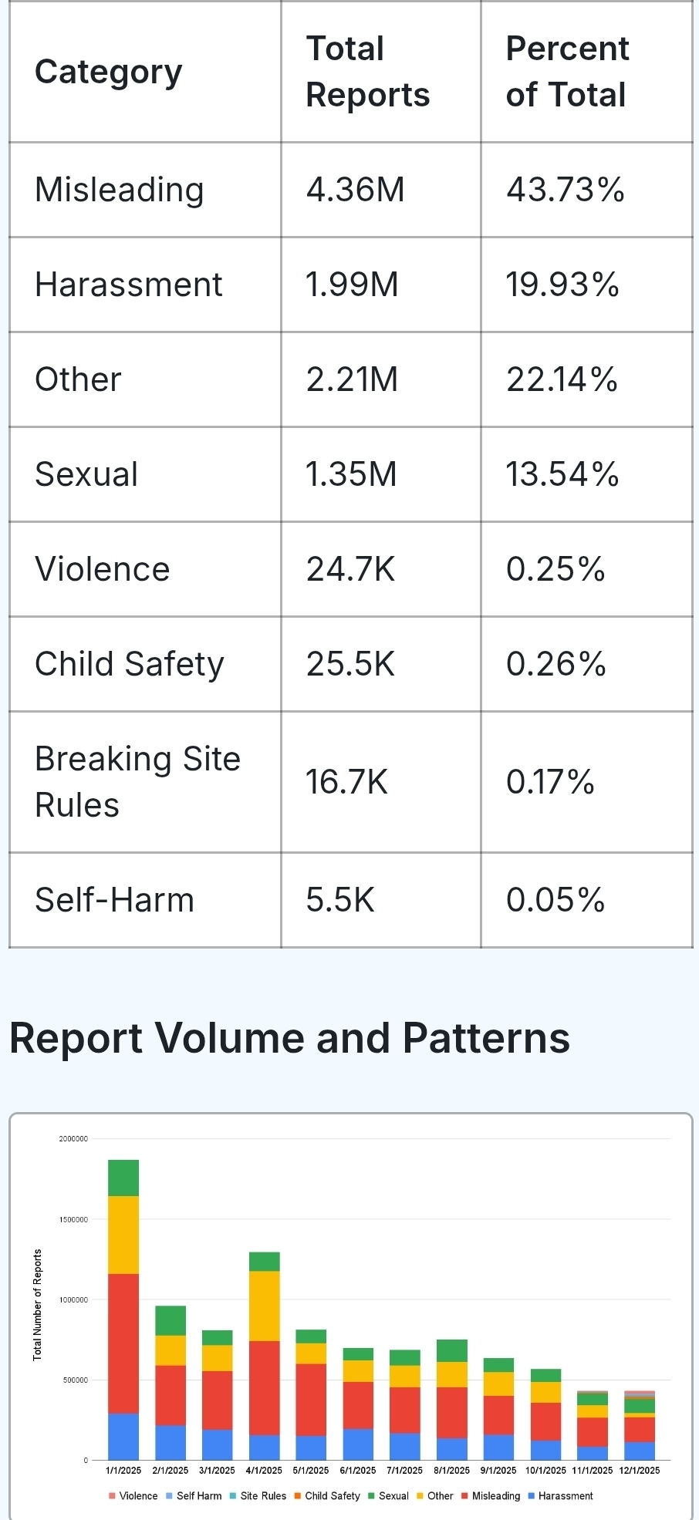Click the Category column header

[109, 72]
